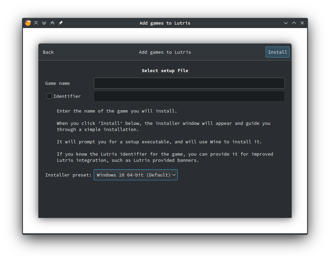Click the Install button
330x261 pixels.
click(x=277, y=52)
